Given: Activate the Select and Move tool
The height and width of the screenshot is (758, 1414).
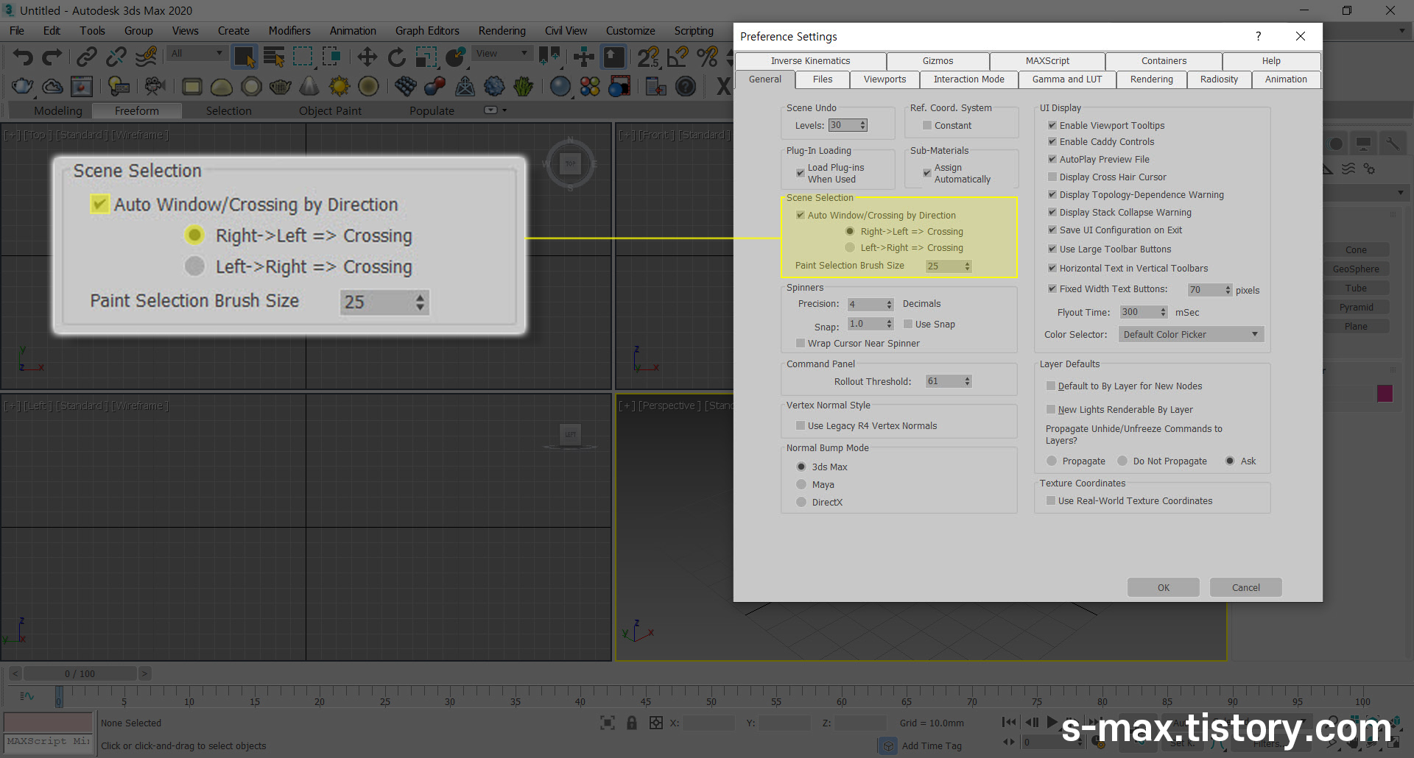Looking at the screenshot, I should [367, 57].
